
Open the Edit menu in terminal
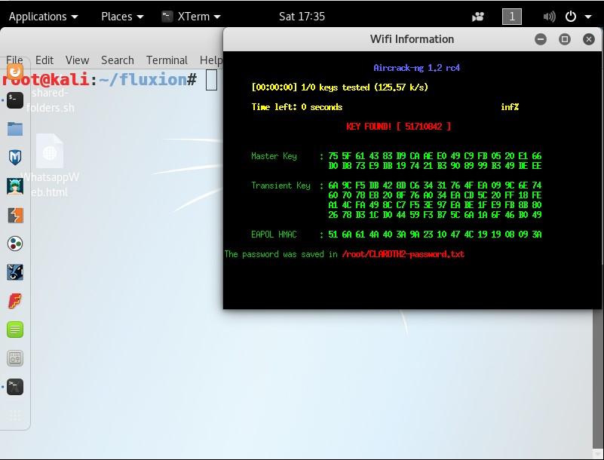pyautogui.click(x=44, y=60)
